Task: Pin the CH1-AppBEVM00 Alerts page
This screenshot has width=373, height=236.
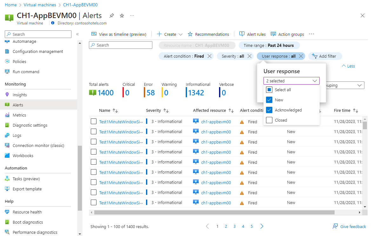Action: (x=111, y=16)
